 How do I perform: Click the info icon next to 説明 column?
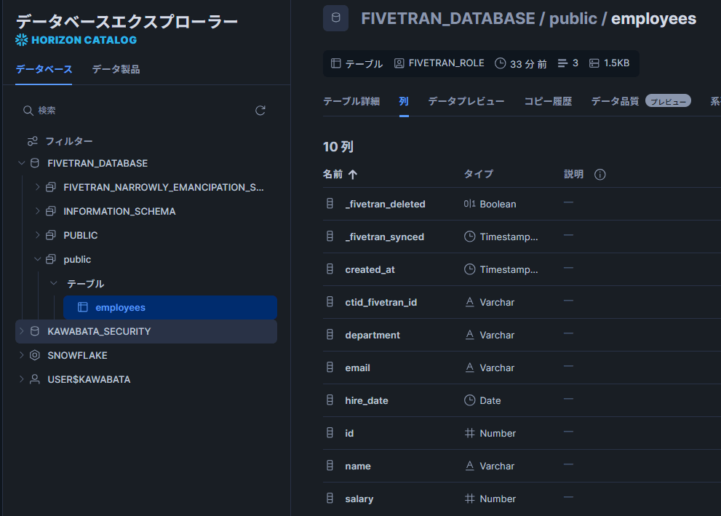coord(600,175)
